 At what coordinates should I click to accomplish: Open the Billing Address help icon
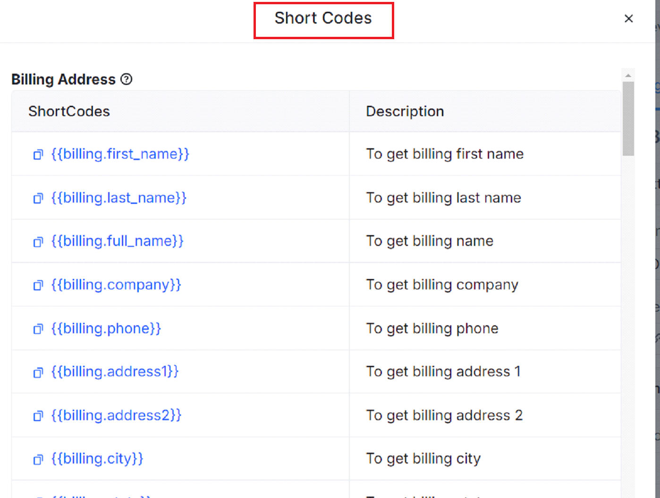click(x=127, y=79)
